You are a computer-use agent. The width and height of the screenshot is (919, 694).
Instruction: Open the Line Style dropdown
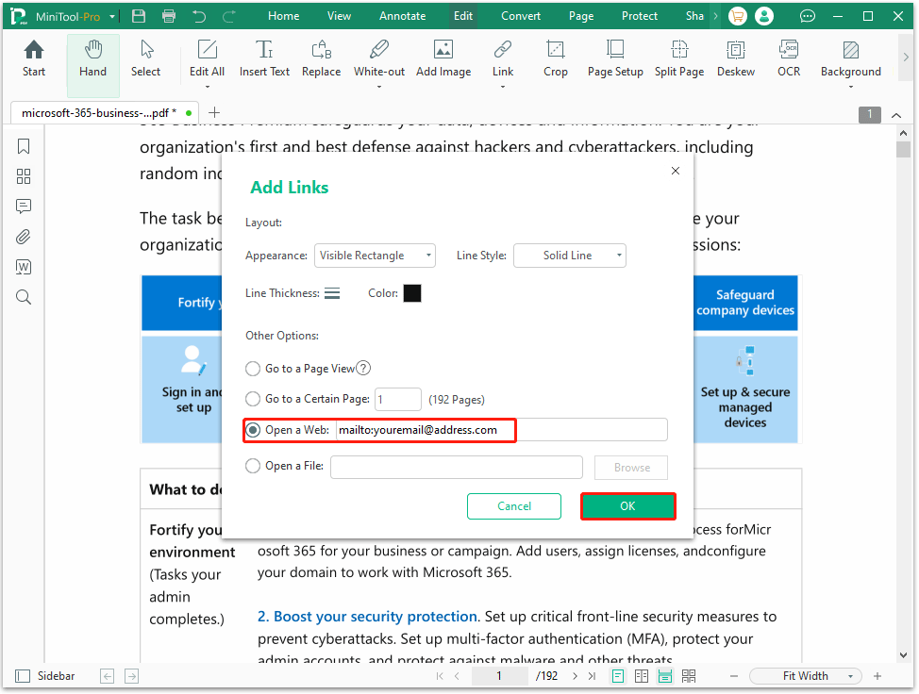569,255
